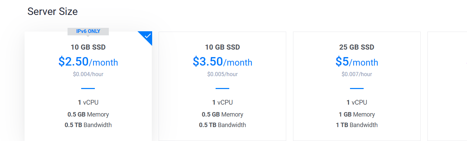Screen dimensions: 467x141
Task: Pick the $5/month server plan
Action: pyautogui.click(x=357, y=62)
